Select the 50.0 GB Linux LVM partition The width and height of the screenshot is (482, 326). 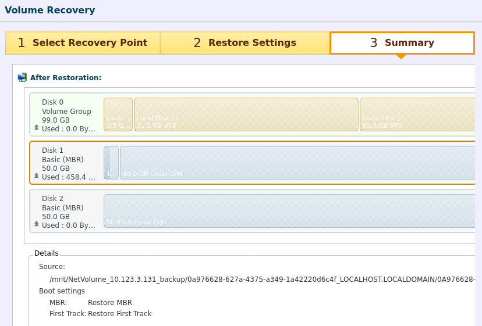click(289, 211)
